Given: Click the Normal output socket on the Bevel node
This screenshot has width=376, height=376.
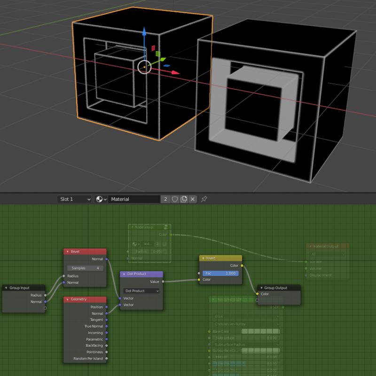Looking at the screenshot, I should [106, 259].
